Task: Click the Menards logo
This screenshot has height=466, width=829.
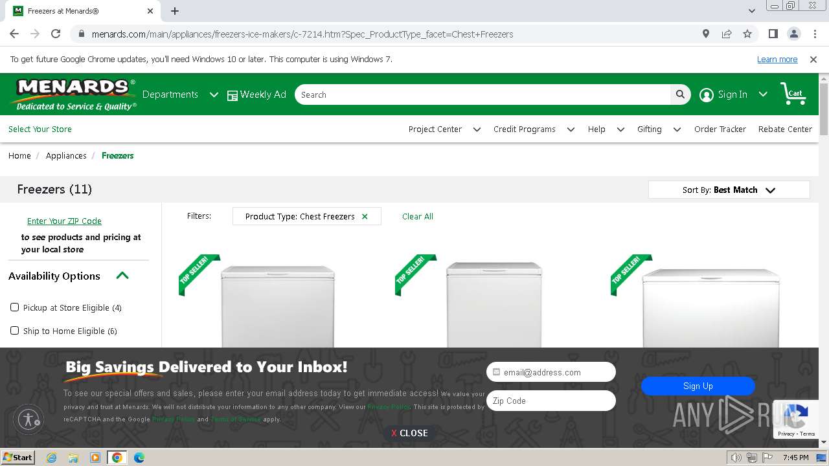Action: click(x=73, y=94)
